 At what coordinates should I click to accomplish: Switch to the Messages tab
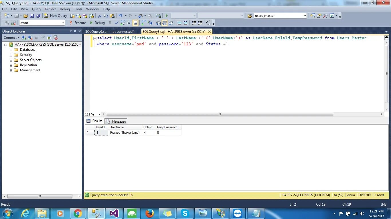(x=116, y=121)
